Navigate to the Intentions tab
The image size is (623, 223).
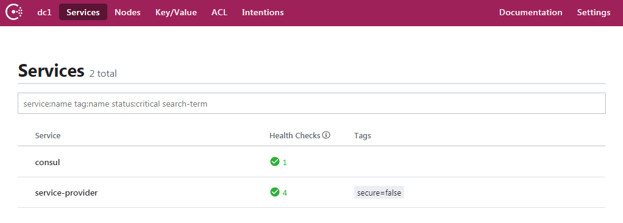tap(263, 12)
